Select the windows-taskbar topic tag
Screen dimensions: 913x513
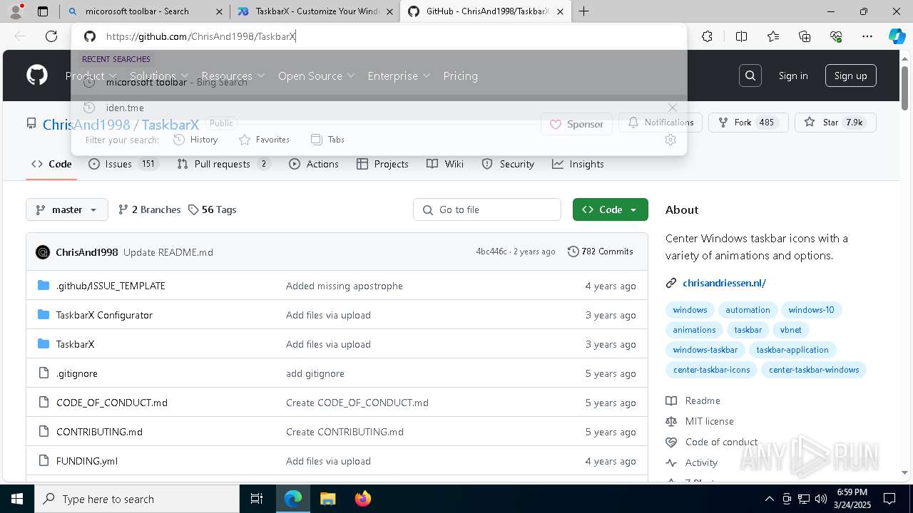pyautogui.click(x=705, y=350)
